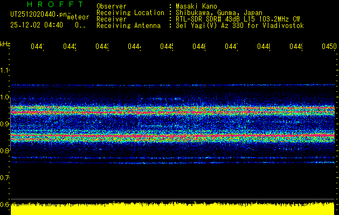Viewport: 339px width, 215px height.
Task: Click the 3el Yagi antenna description
Action: 239,26
